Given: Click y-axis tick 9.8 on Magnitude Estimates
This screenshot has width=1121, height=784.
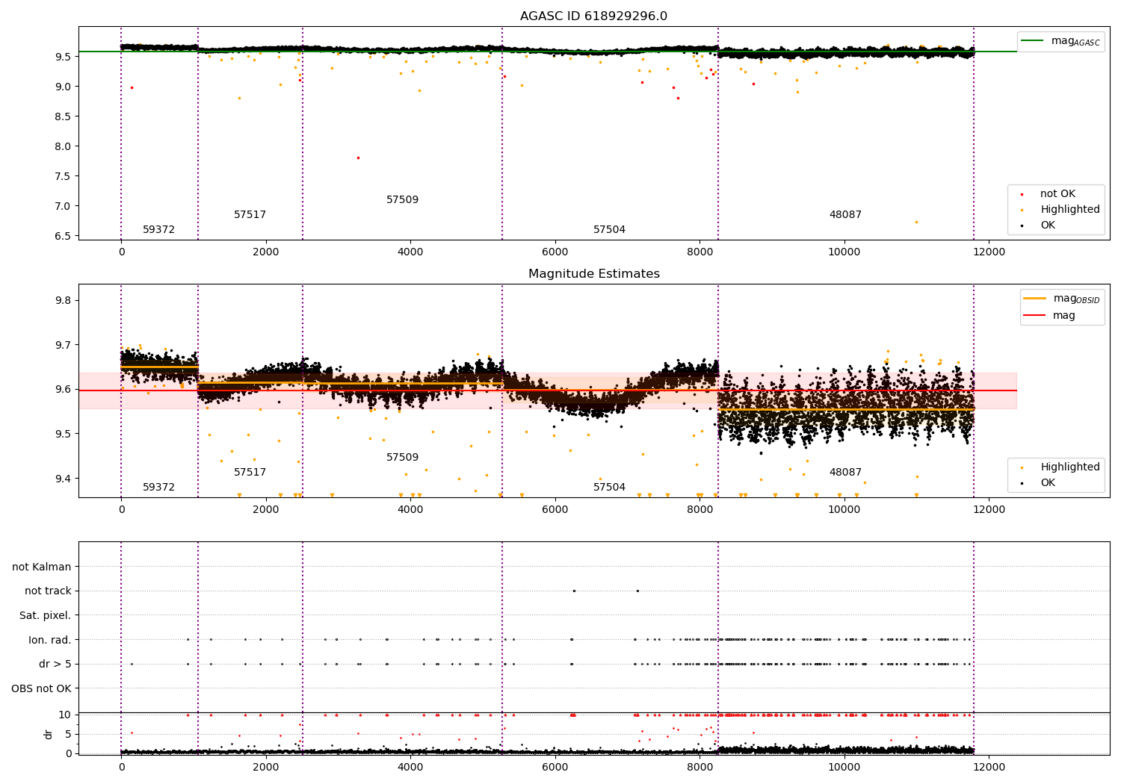Looking at the screenshot, I should coord(63,301).
